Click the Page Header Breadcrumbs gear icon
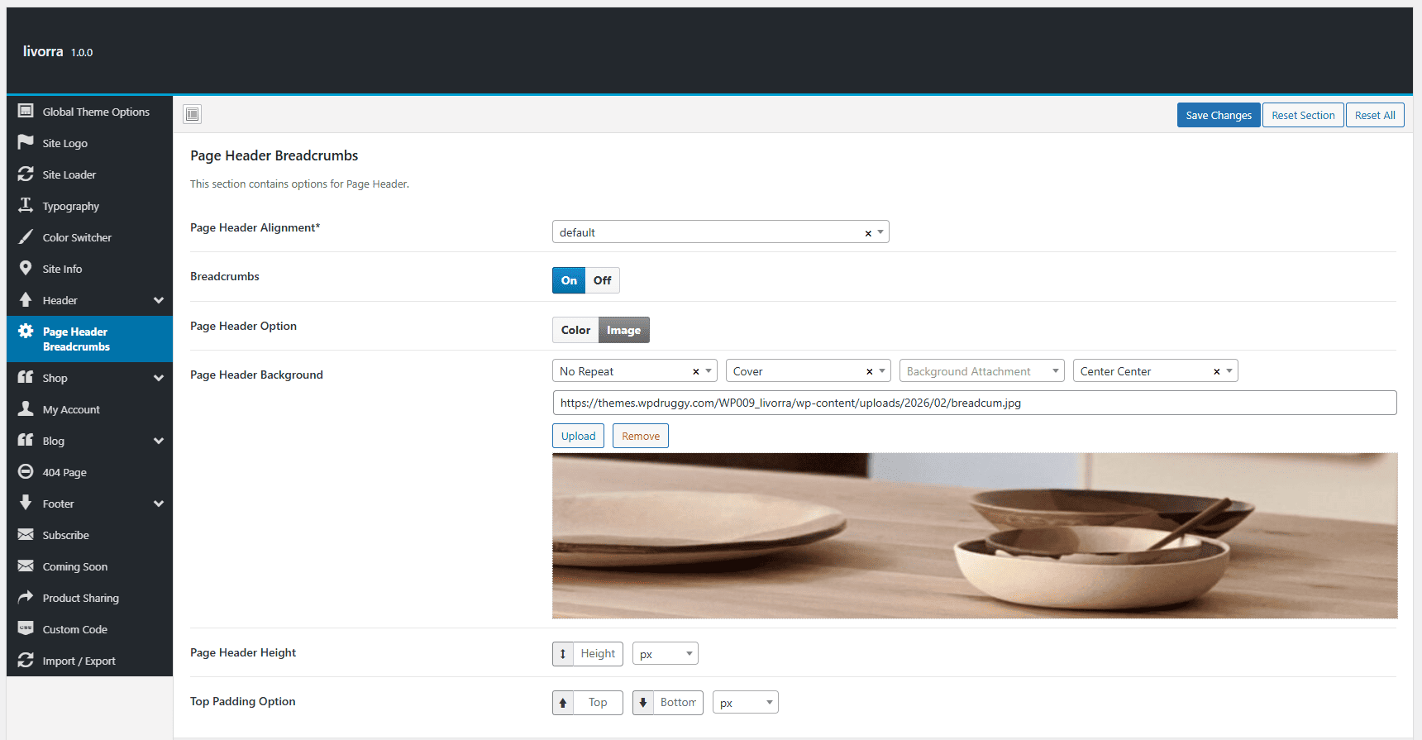 pyautogui.click(x=26, y=331)
